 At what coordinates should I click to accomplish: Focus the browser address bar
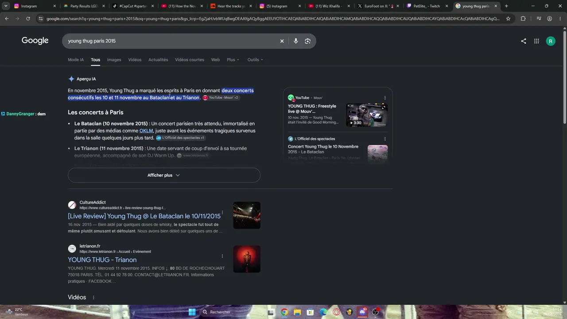[x=272, y=19]
